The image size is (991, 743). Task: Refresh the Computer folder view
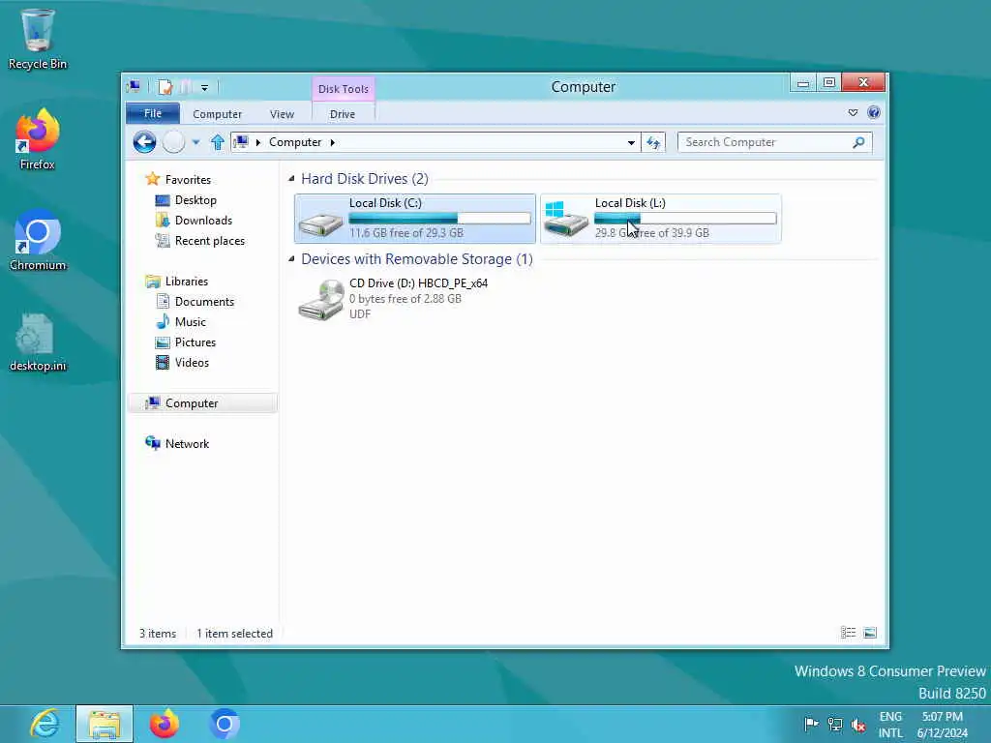tap(653, 142)
